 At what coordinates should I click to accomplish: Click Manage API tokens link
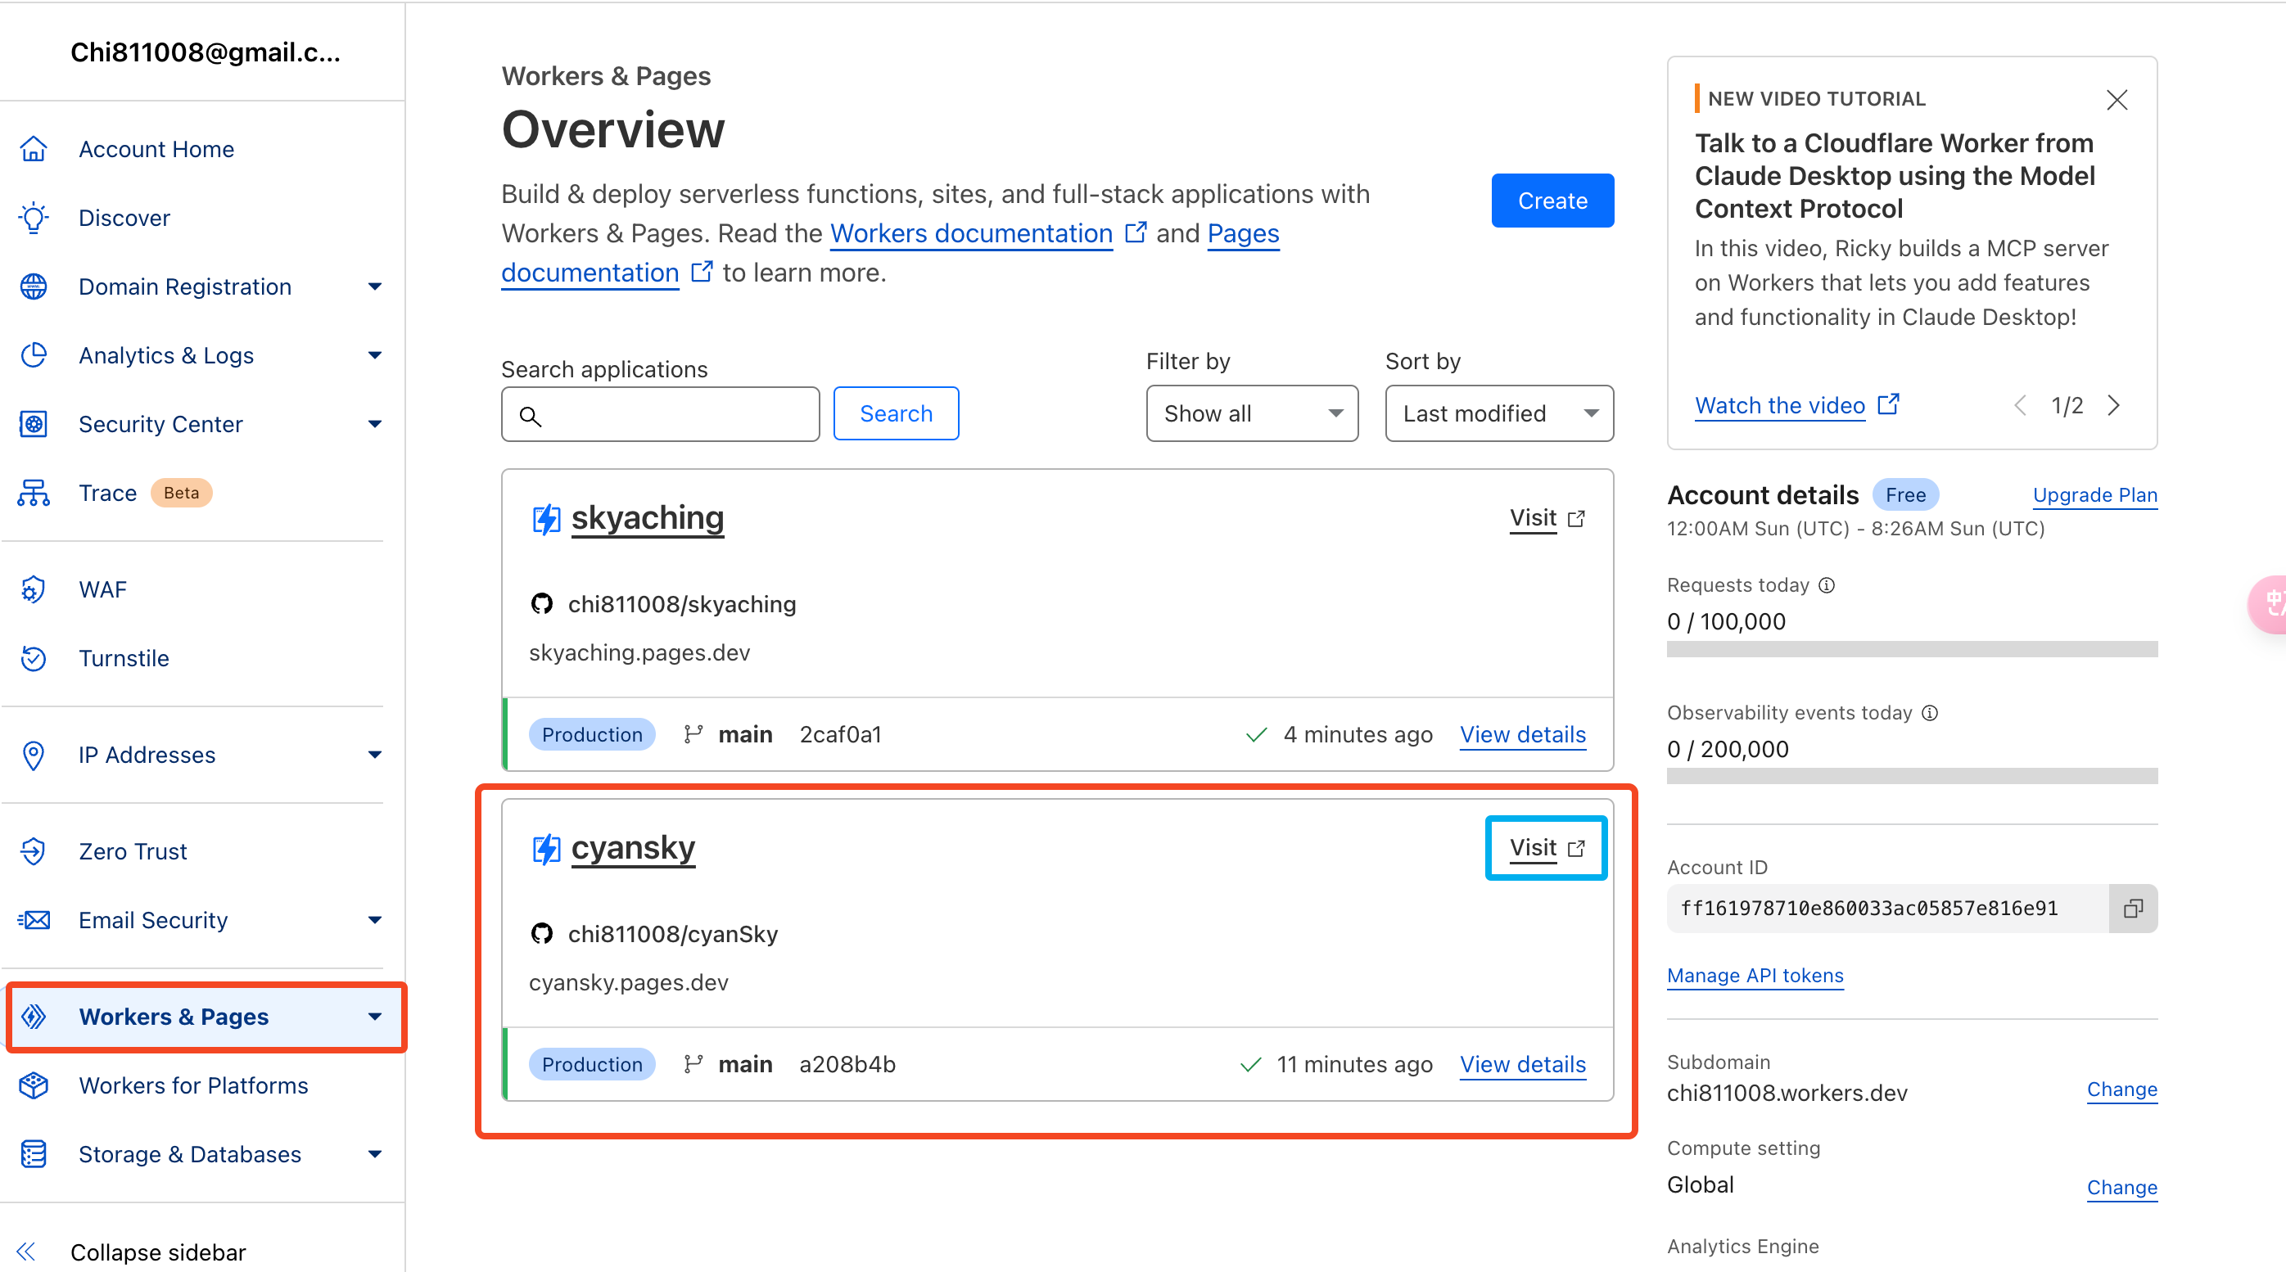coord(1755,975)
